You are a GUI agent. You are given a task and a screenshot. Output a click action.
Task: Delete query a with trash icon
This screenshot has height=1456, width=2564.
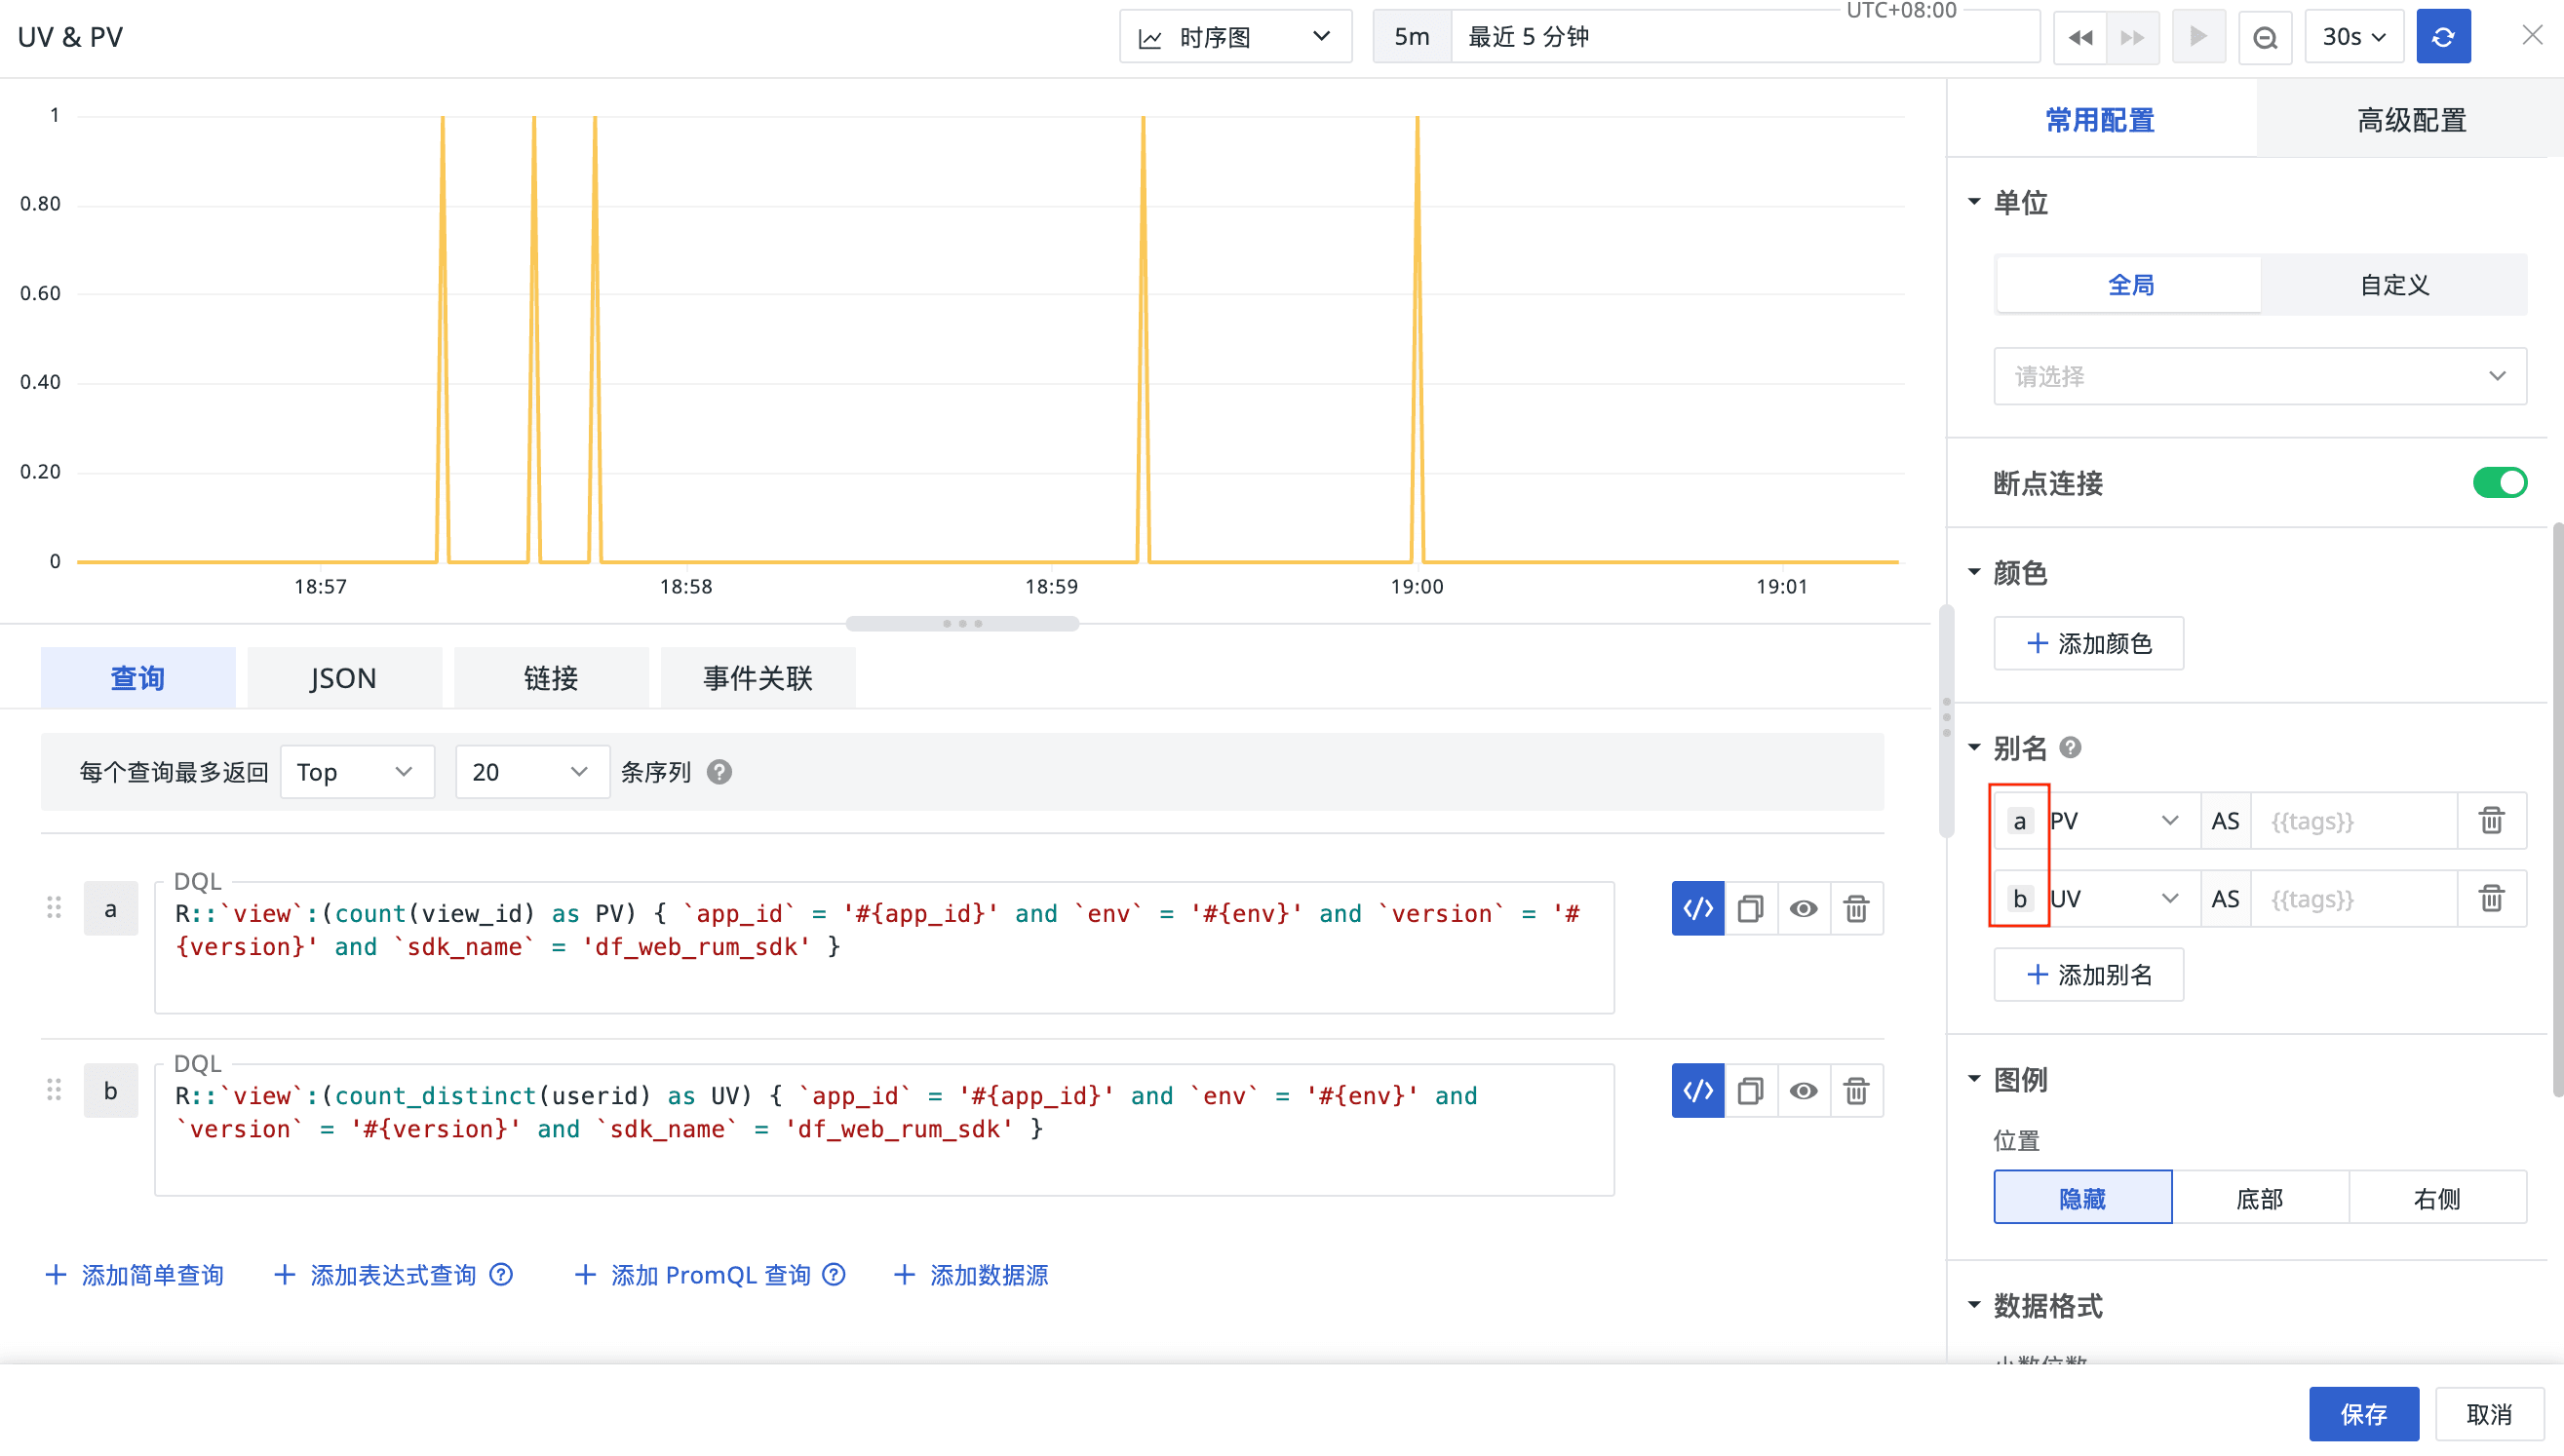click(1855, 908)
